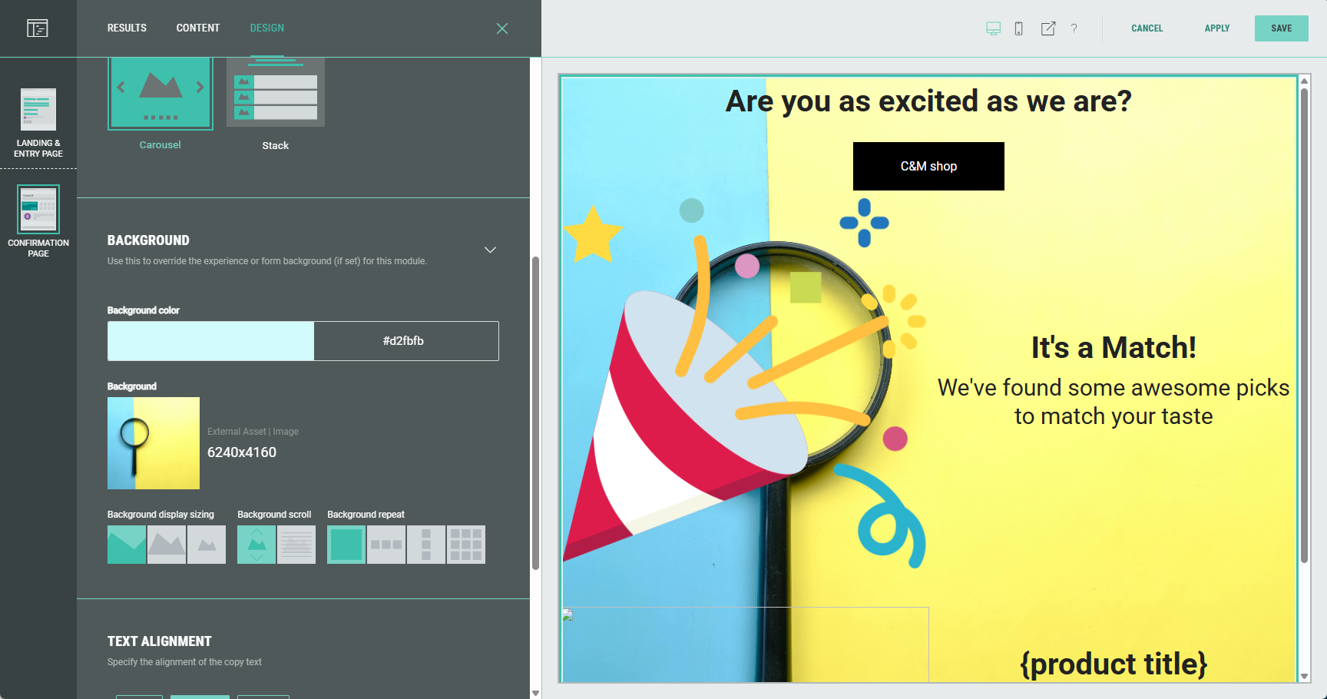
Task: Open preview in new window icon
Action: click(1047, 28)
